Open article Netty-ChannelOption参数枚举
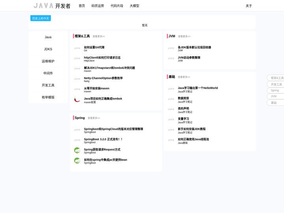This screenshot has height=213, width=284. click(x=103, y=78)
